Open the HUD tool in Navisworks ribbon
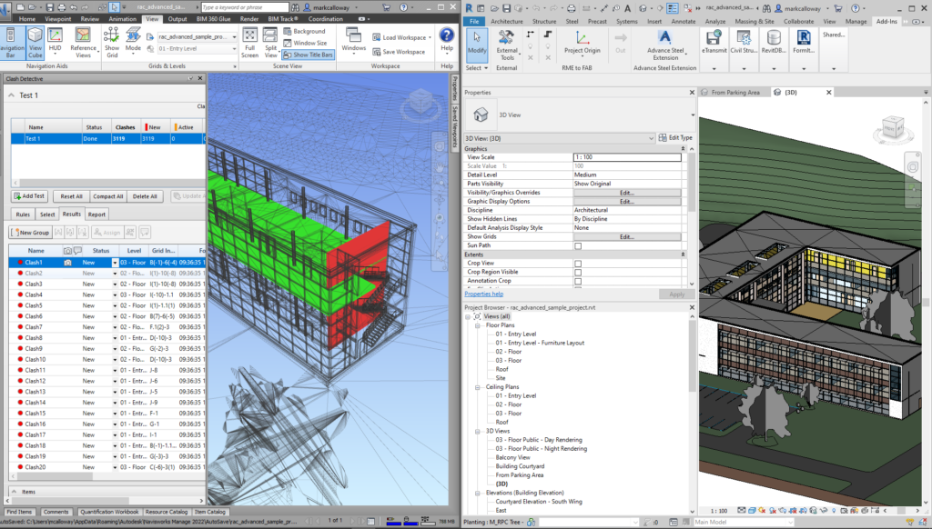The height and width of the screenshot is (529, 932). 56,43
